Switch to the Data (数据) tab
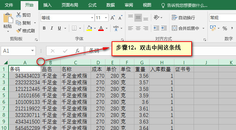The image size is (236, 130). pyautogui.click(x=111, y=5)
